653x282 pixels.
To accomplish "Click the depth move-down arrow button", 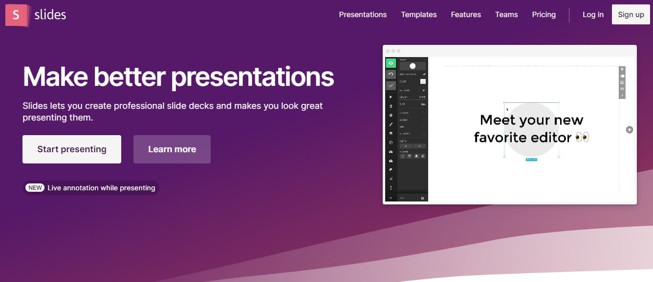I will [x=406, y=146].
